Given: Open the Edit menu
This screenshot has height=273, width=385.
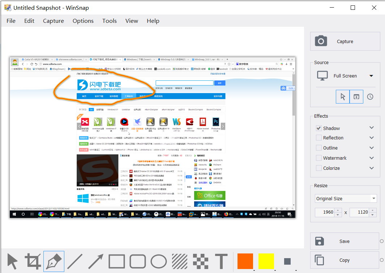Looking at the screenshot, I should (x=29, y=21).
